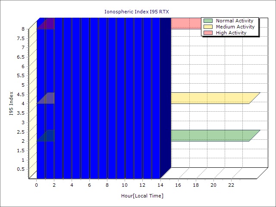The height and width of the screenshot is (207, 276).
Task: Click the "Hour[Local Time]" x-axis title
Action: [x=142, y=196]
